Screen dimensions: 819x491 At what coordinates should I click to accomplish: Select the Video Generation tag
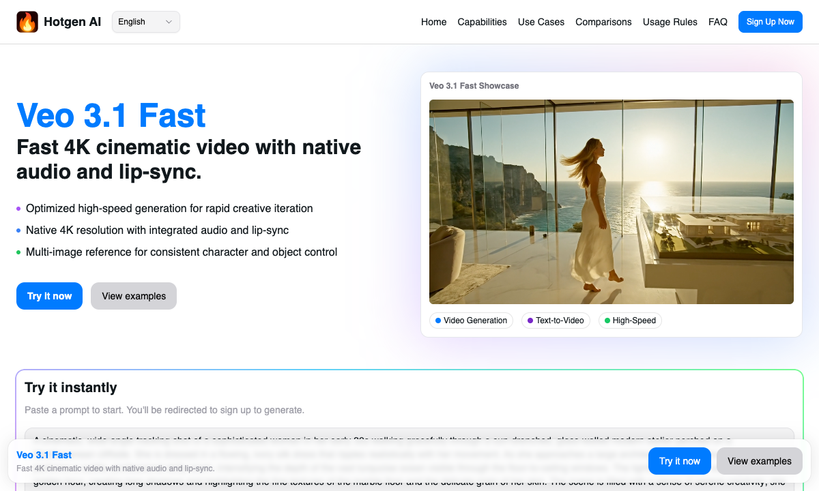pyautogui.click(x=471, y=321)
